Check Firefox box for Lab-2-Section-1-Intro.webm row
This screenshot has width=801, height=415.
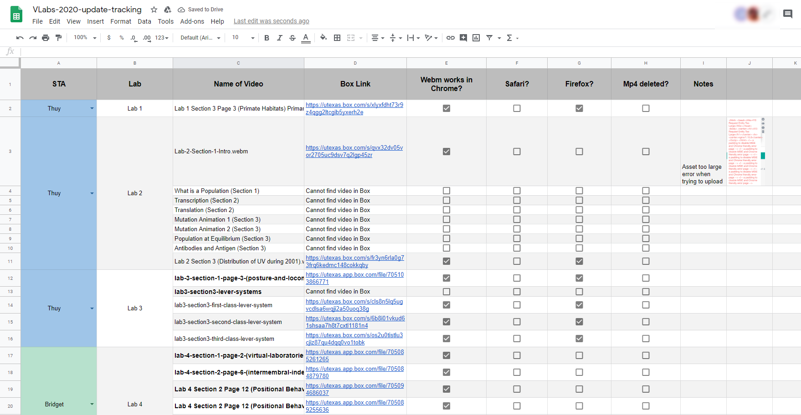pos(579,152)
